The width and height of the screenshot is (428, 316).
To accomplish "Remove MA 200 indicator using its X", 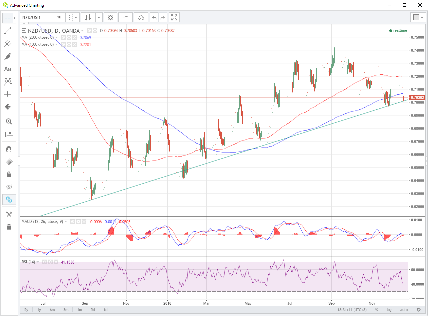I will [x=75, y=37].
